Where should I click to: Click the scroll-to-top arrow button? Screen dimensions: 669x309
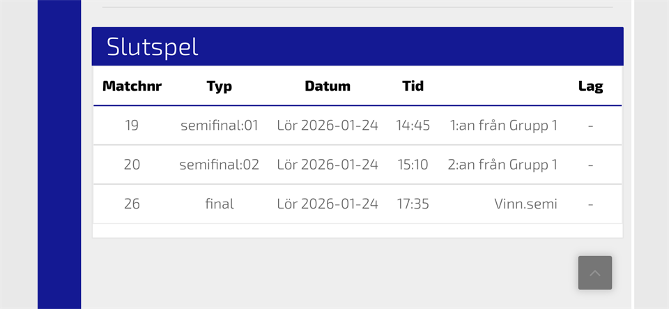(594, 273)
